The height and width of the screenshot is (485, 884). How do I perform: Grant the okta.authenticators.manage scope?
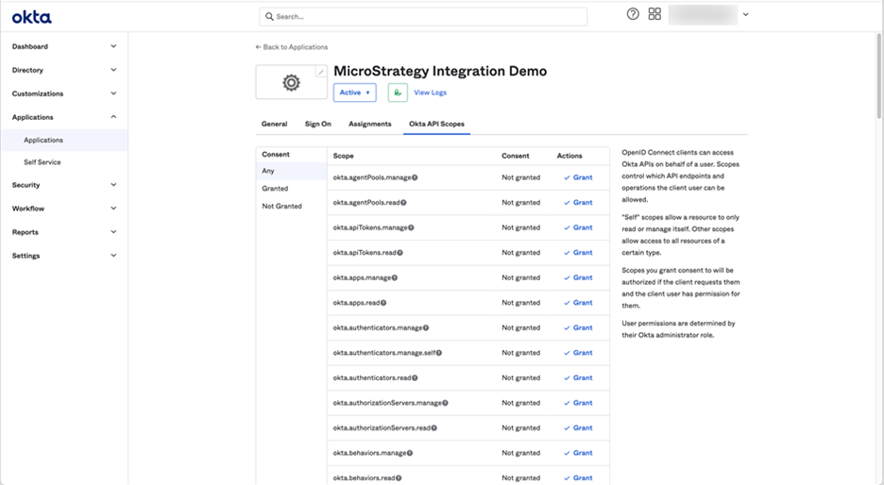[x=578, y=327]
